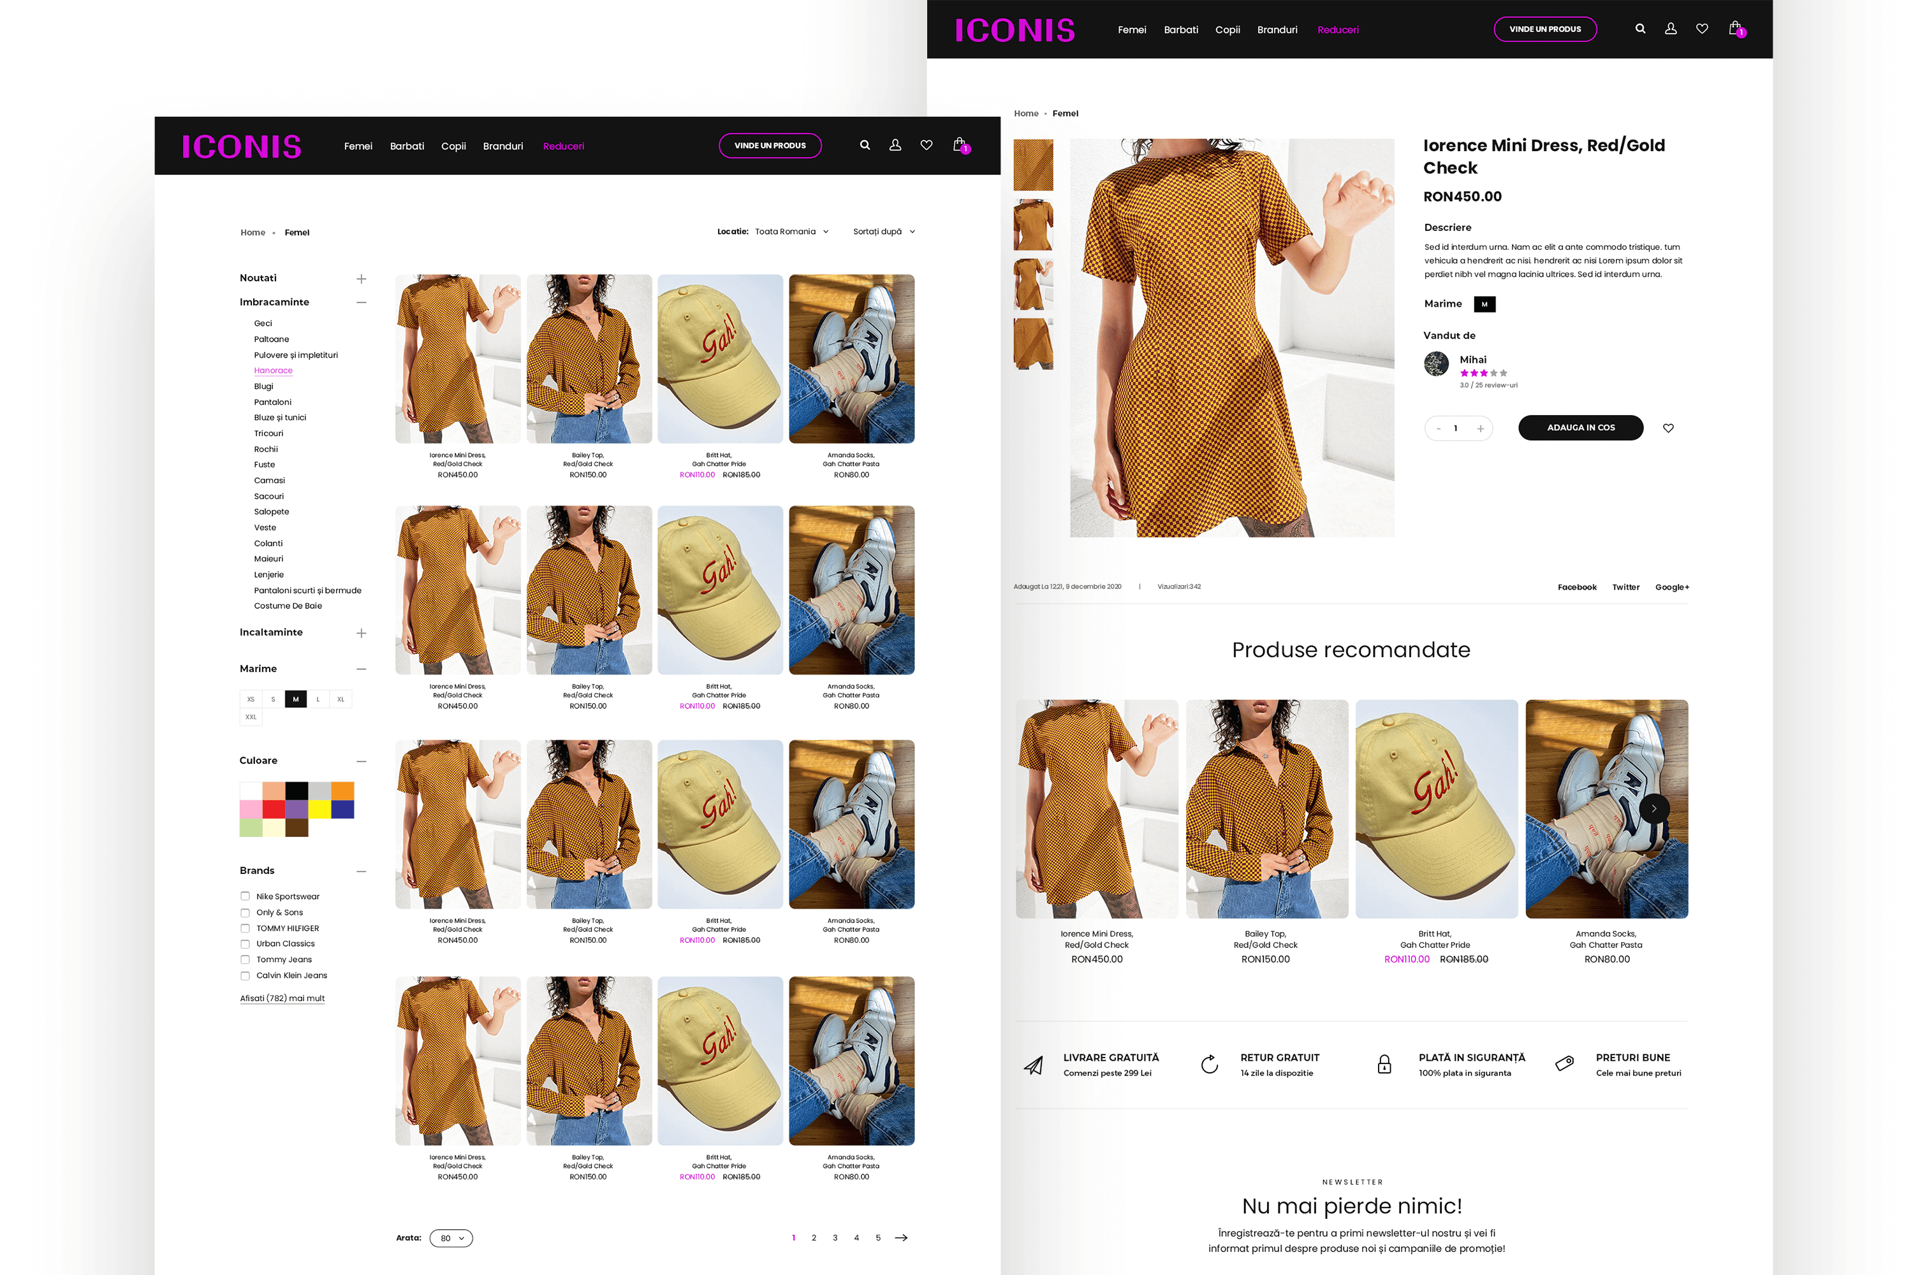The image size is (1913, 1275).
Task: Open the Reduceri menu in the left header
Action: (x=564, y=147)
